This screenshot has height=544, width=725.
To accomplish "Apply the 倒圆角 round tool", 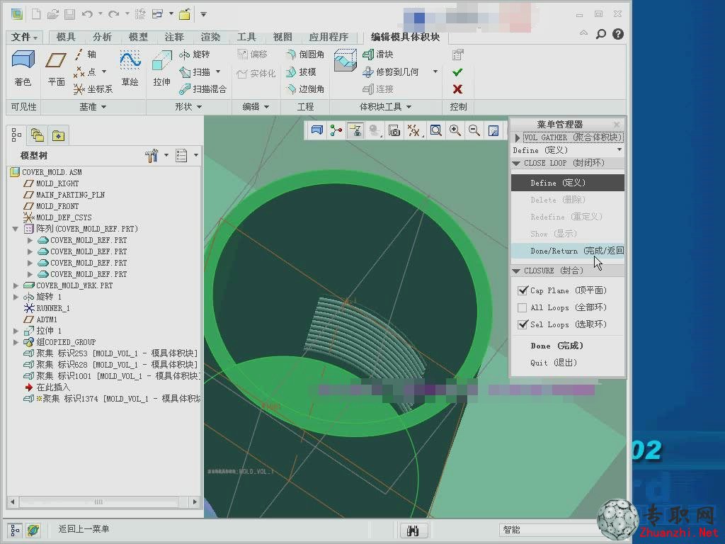I will click(305, 55).
